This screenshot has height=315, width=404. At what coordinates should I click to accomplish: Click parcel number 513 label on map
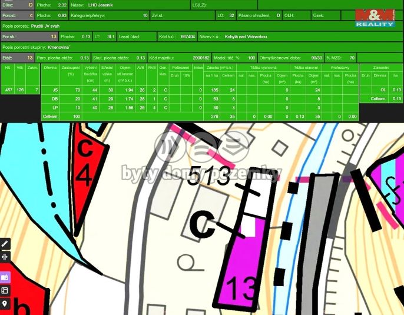[209, 175]
